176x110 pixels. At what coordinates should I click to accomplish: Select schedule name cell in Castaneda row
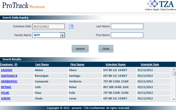tap(120, 81)
